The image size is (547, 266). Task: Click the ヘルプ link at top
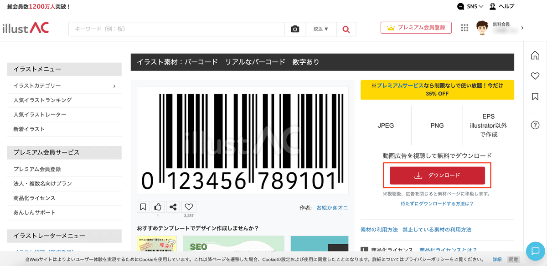point(506,6)
